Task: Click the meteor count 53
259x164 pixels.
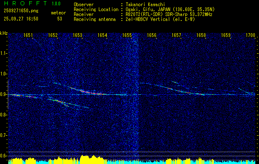Action: pyautogui.click(x=60, y=19)
